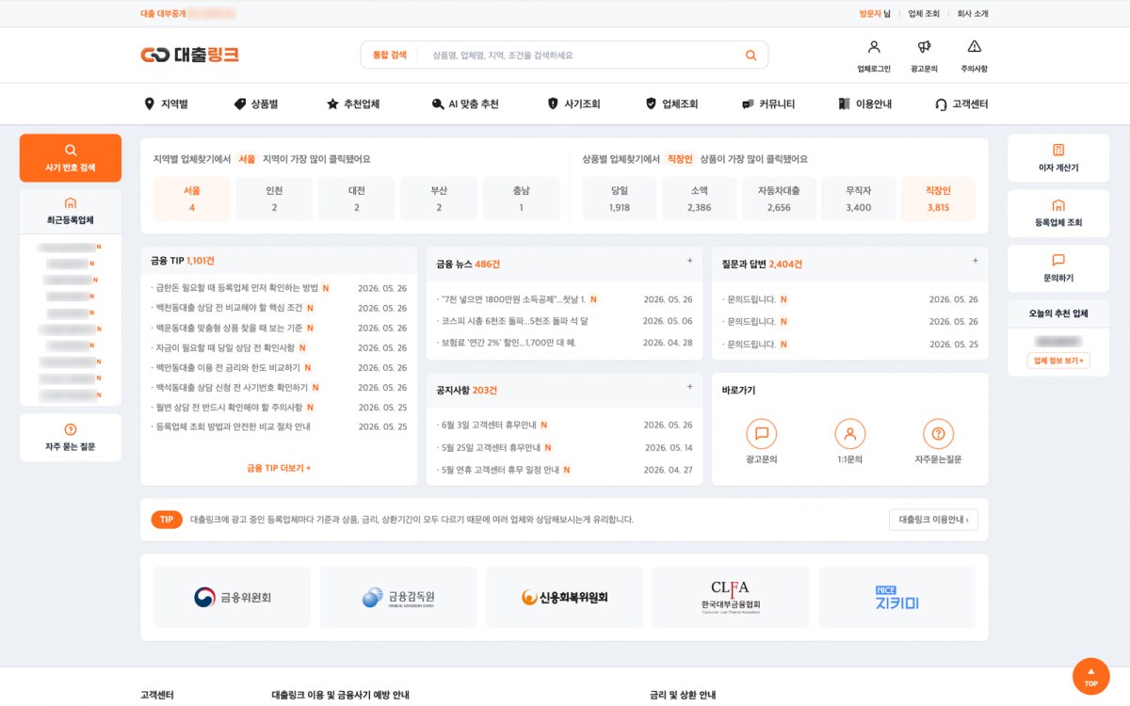Open 주의사항 warning triangle icon

pos(974,46)
